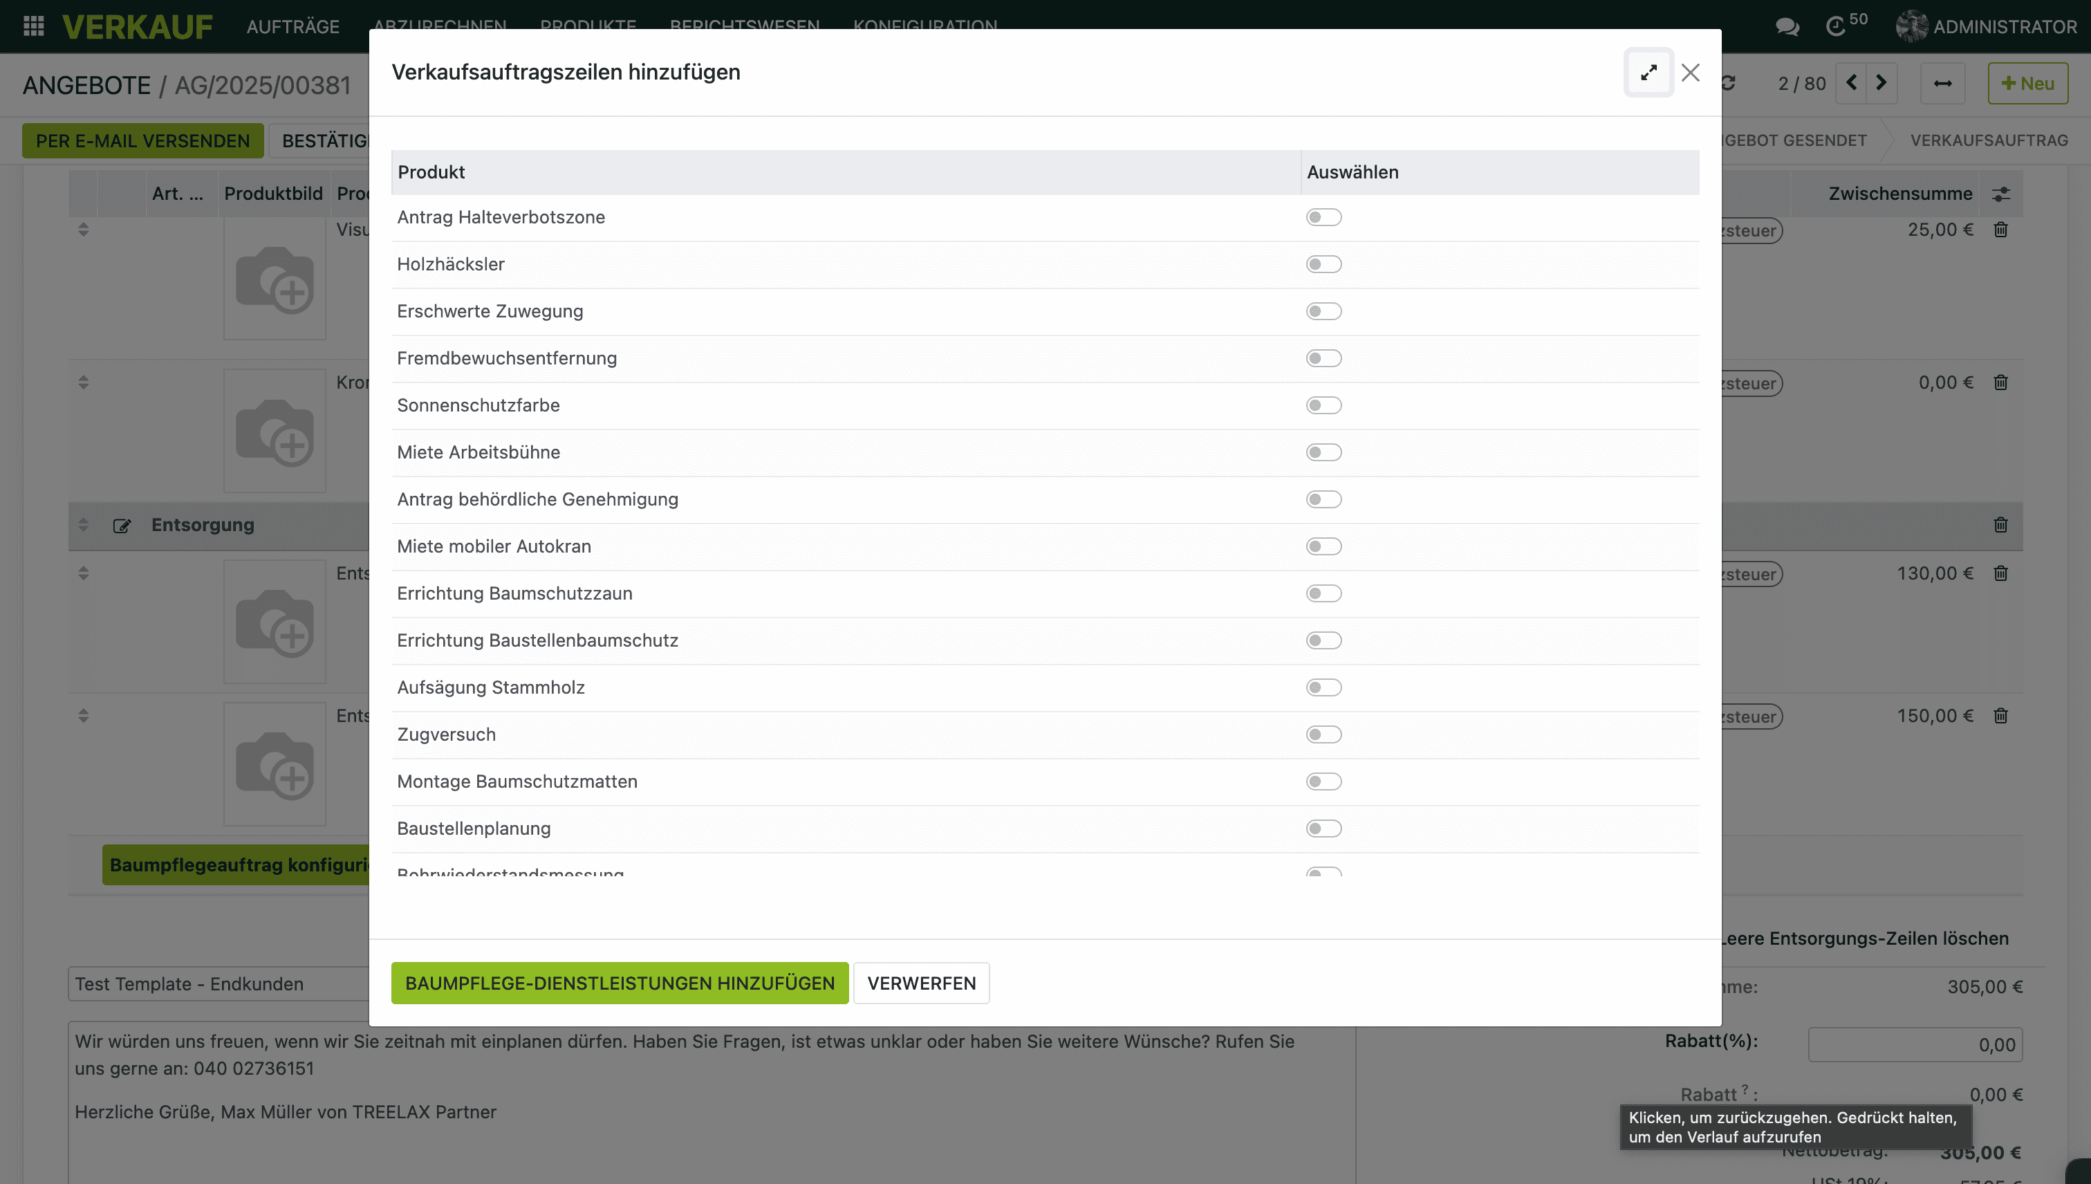The image size is (2091, 1184).
Task: Select the Verkaufsauftrag status stage
Action: (1989, 140)
